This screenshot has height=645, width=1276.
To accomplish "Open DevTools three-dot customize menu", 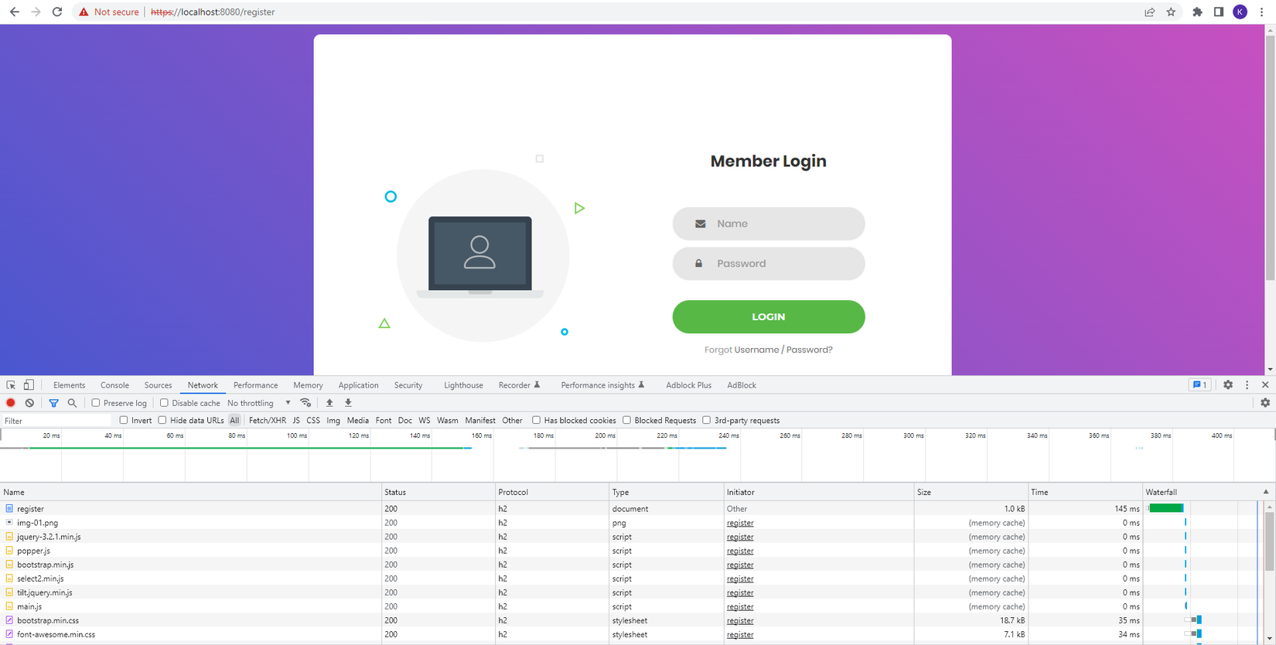I will tap(1247, 385).
